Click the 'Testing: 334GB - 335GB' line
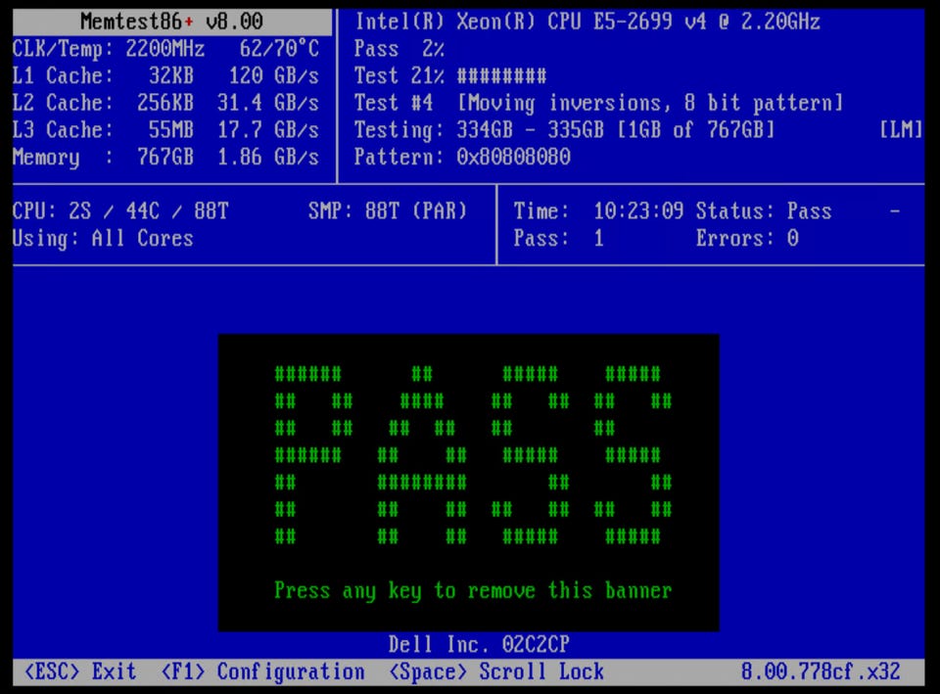This screenshot has height=694, width=940. coord(564,130)
